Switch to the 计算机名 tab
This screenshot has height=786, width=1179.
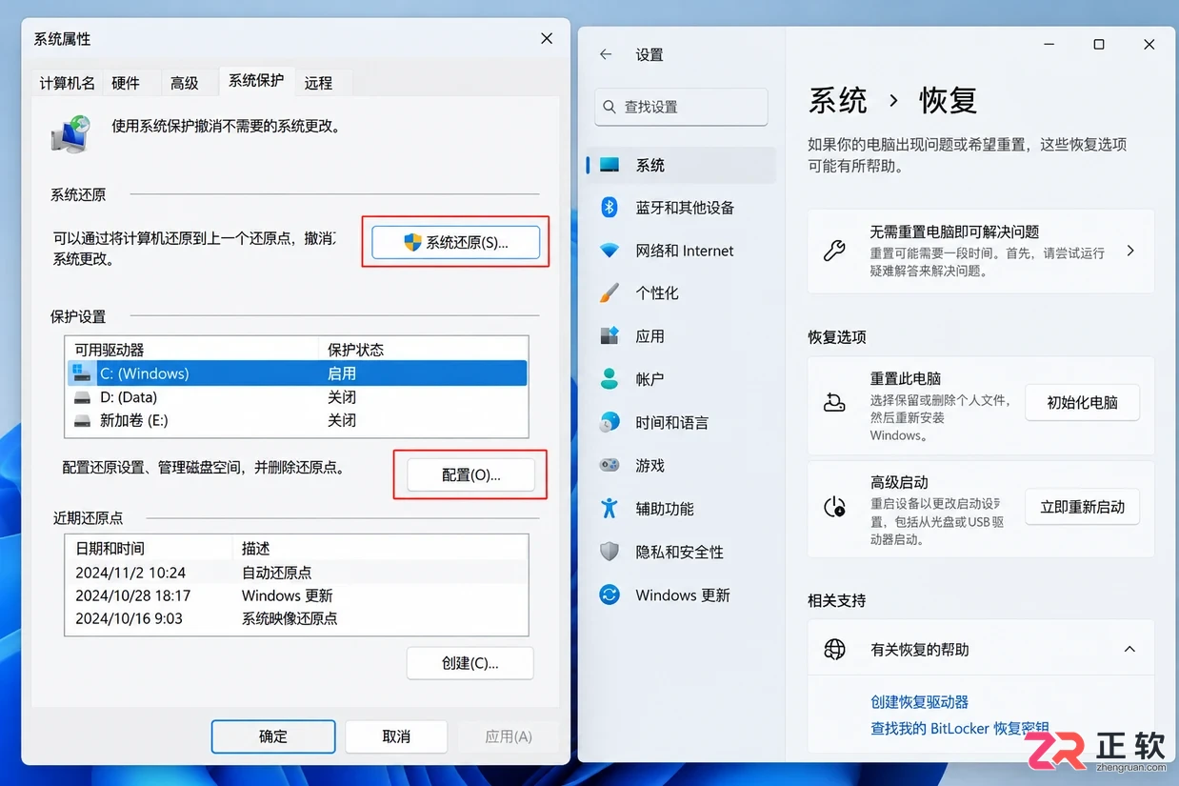click(67, 83)
